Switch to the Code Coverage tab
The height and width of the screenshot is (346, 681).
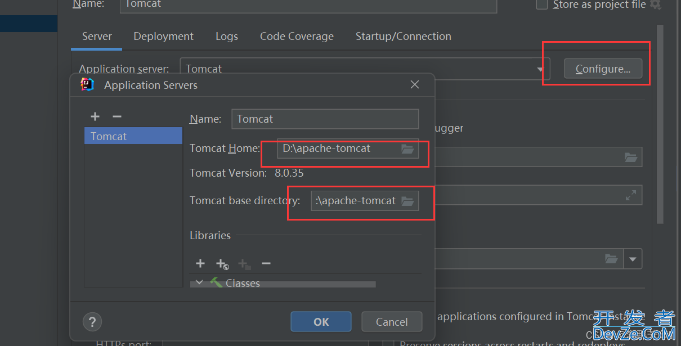click(297, 36)
